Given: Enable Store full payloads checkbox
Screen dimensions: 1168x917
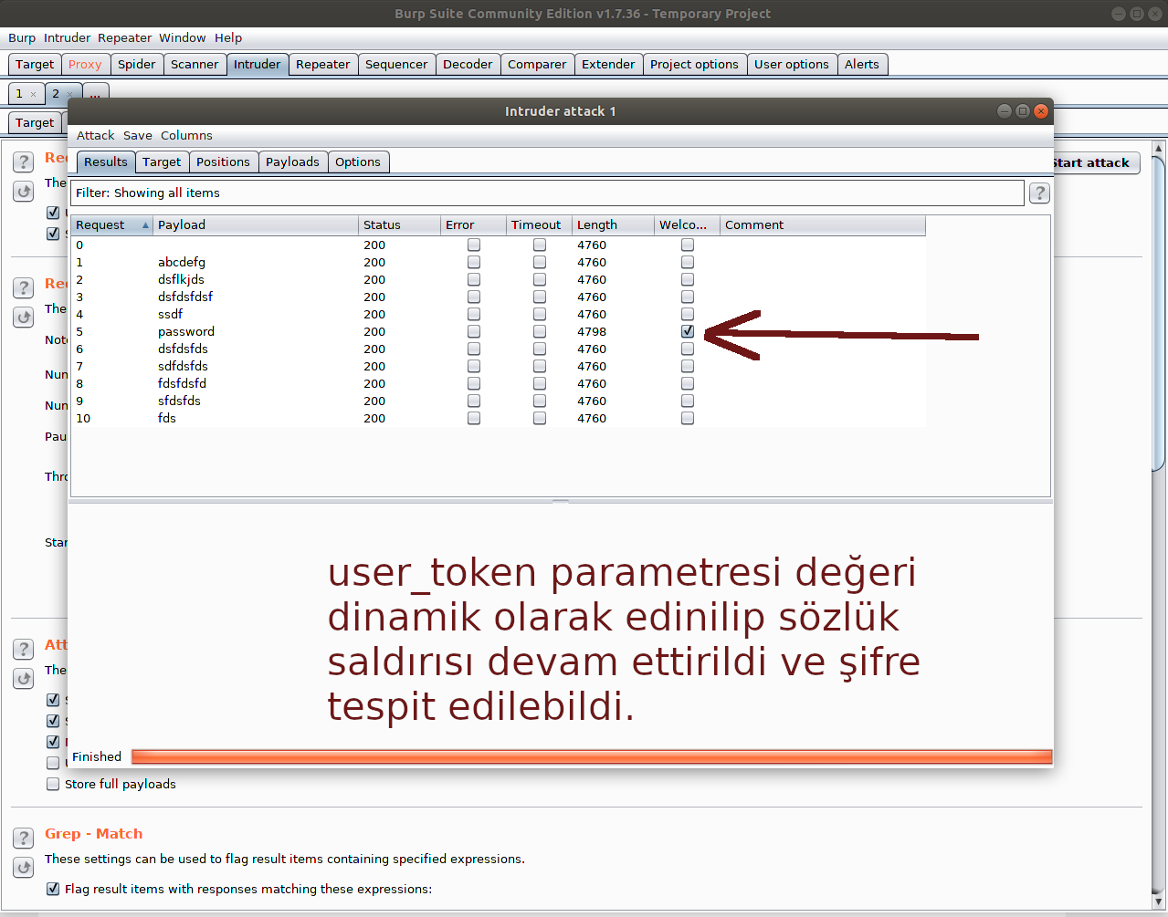Looking at the screenshot, I should pos(53,784).
